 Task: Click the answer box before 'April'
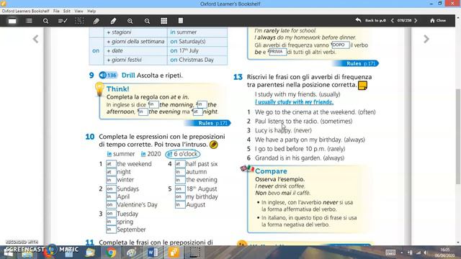[x=111, y=196]
